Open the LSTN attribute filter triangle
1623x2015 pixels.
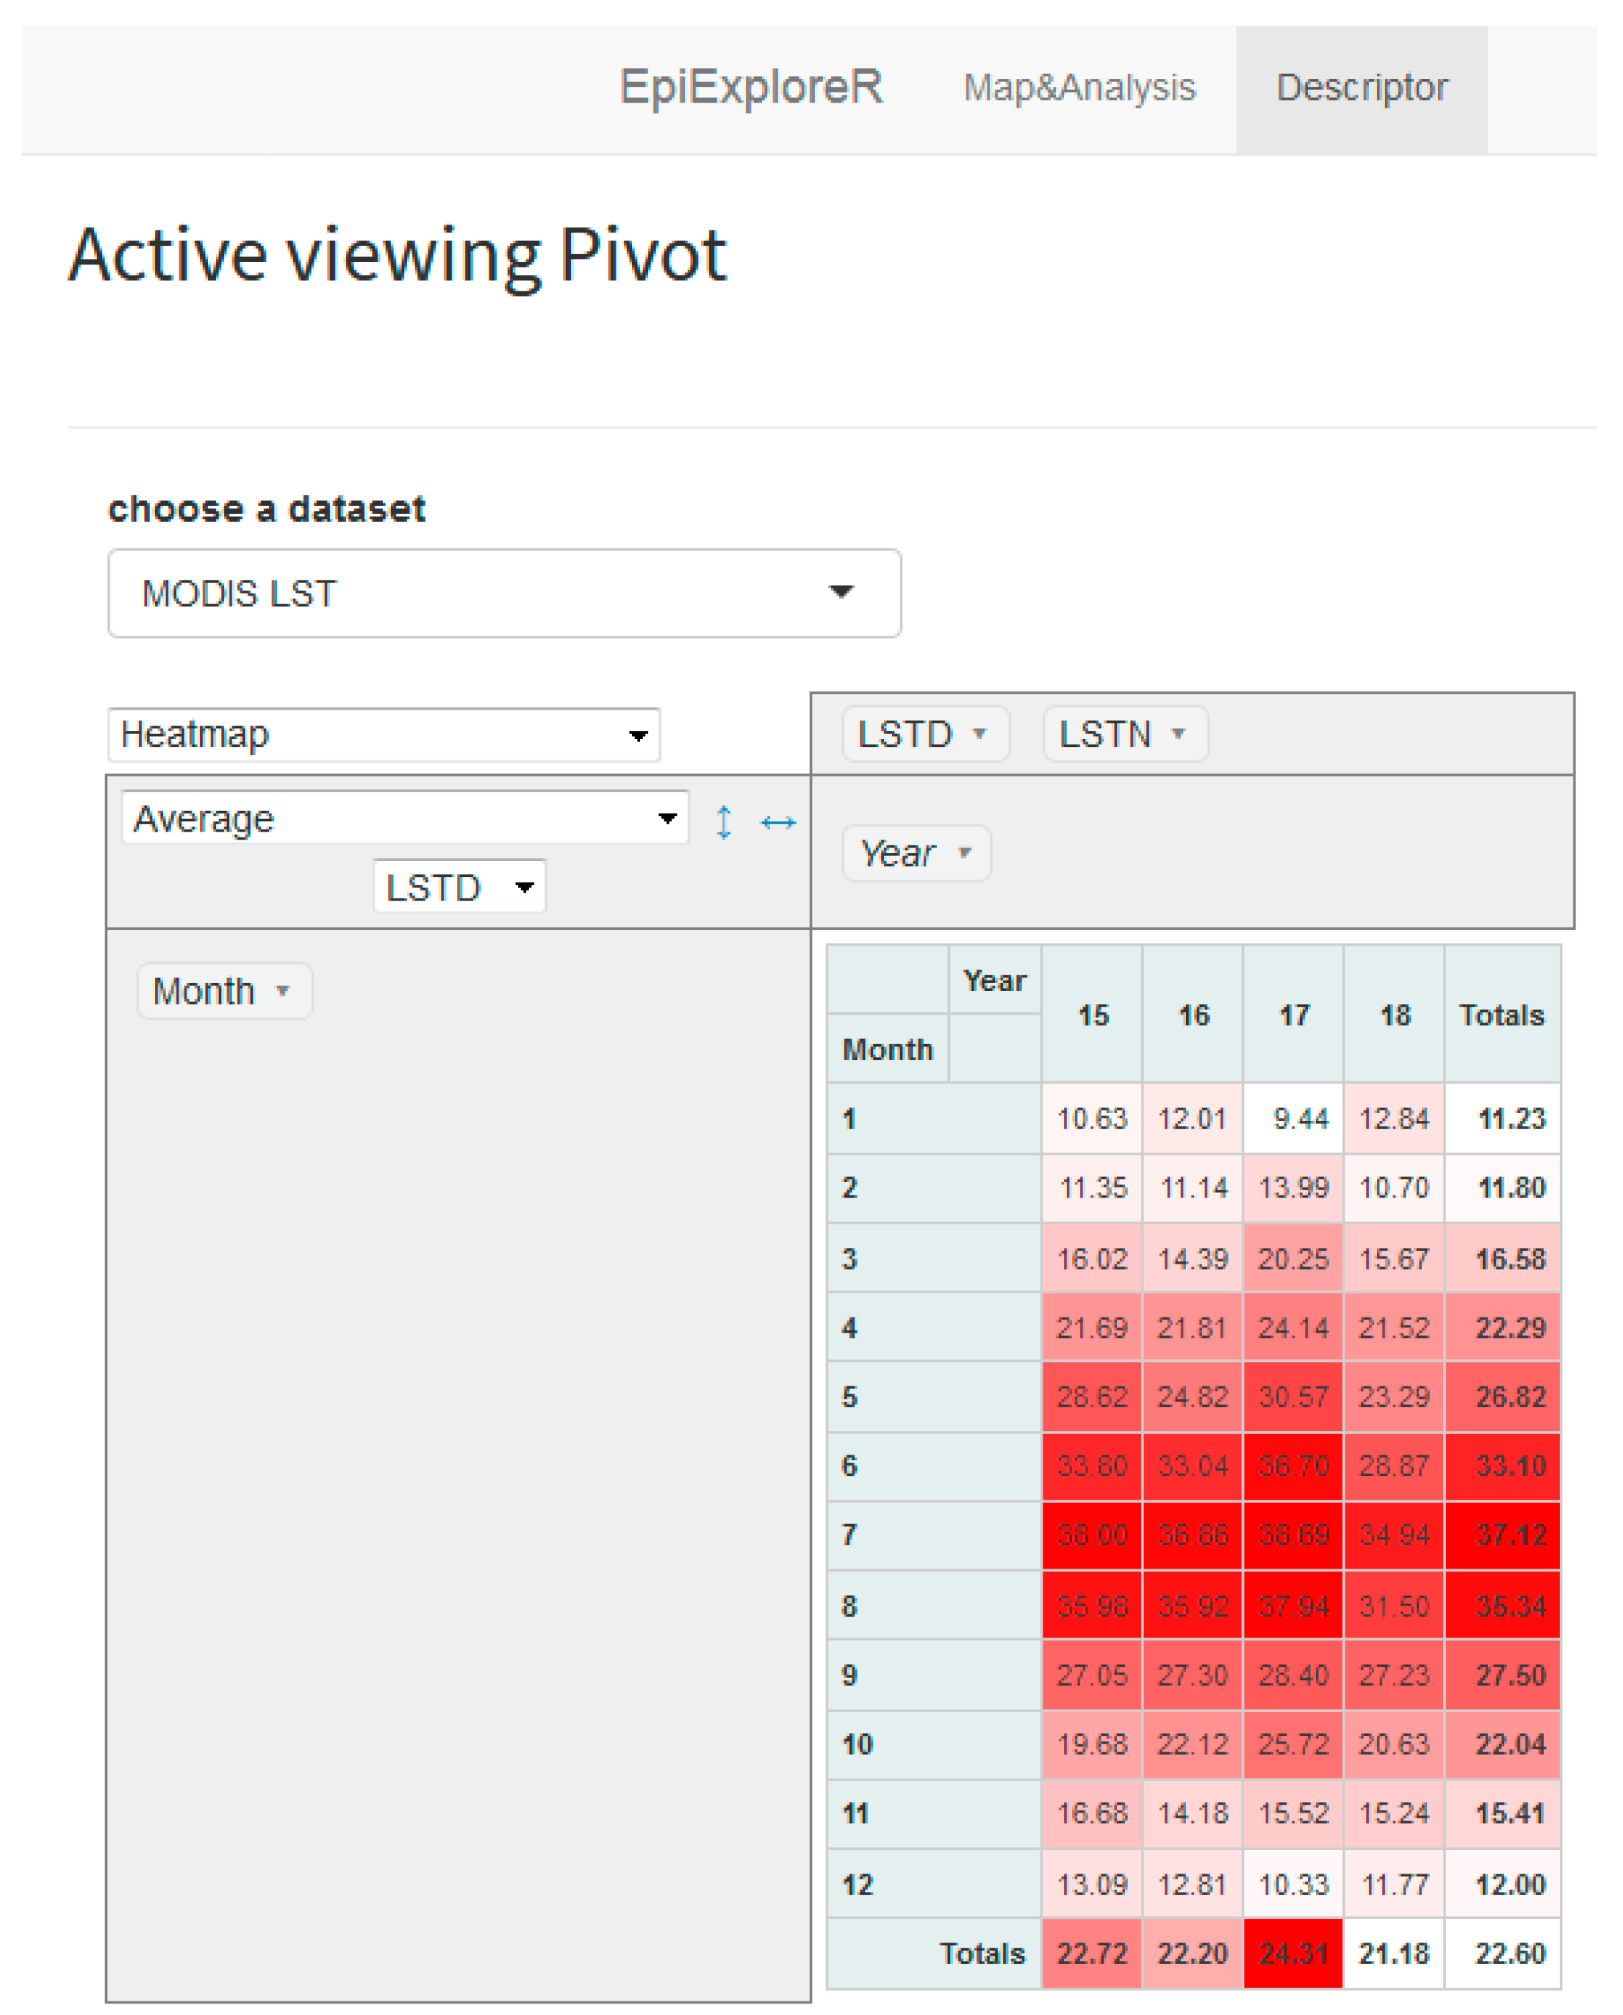click(1178, 734)
